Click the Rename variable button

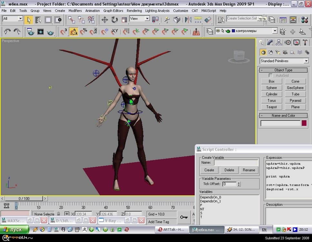click(x=249, y=170)
